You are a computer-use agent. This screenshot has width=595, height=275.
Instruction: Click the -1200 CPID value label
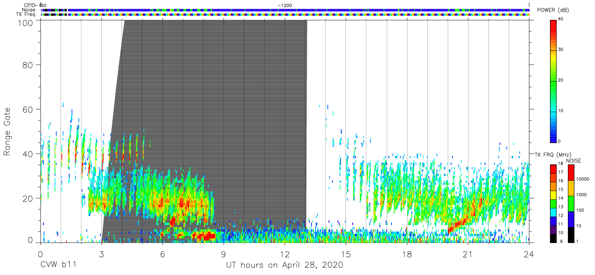285,5
